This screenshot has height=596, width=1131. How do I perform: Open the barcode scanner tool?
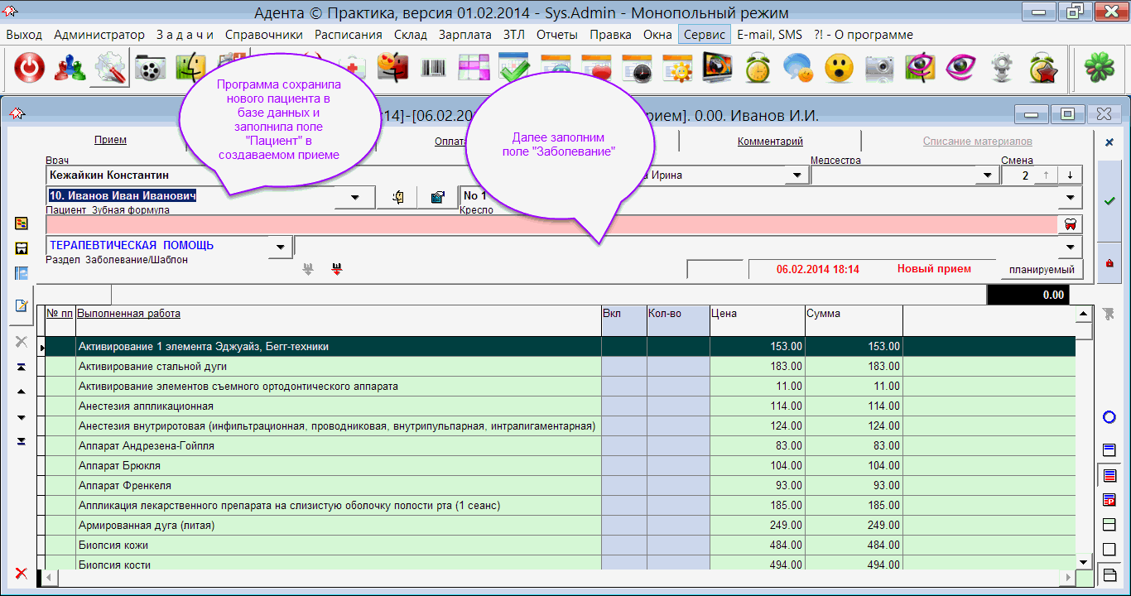click(434, 68)
